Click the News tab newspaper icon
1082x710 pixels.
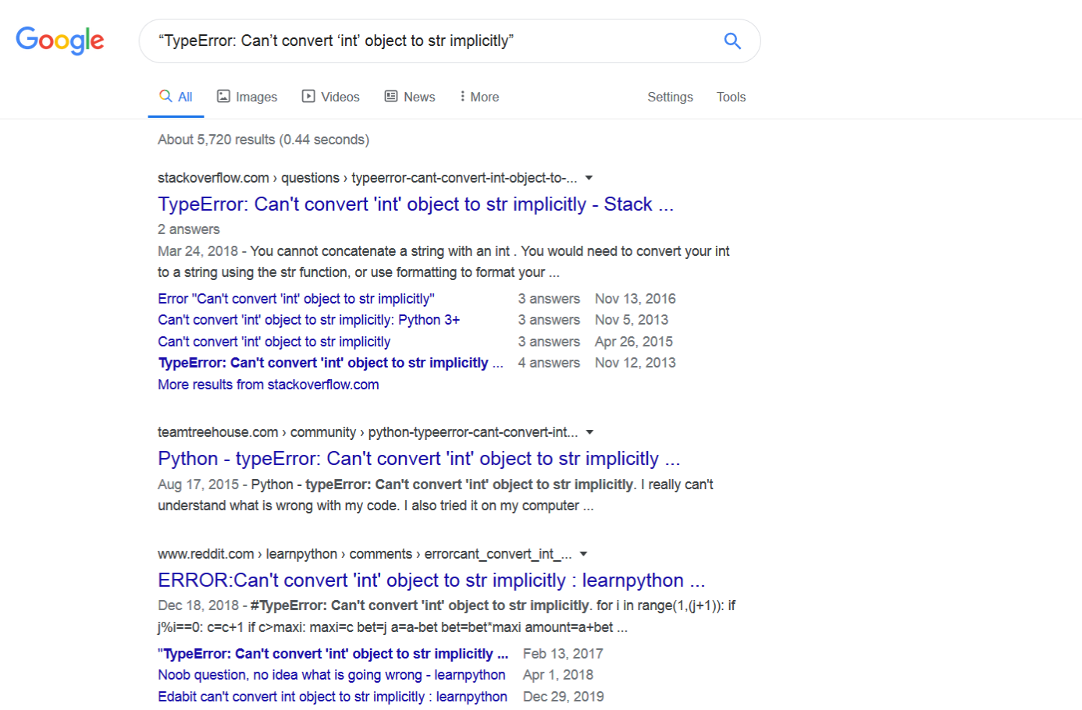coord(391,96)
